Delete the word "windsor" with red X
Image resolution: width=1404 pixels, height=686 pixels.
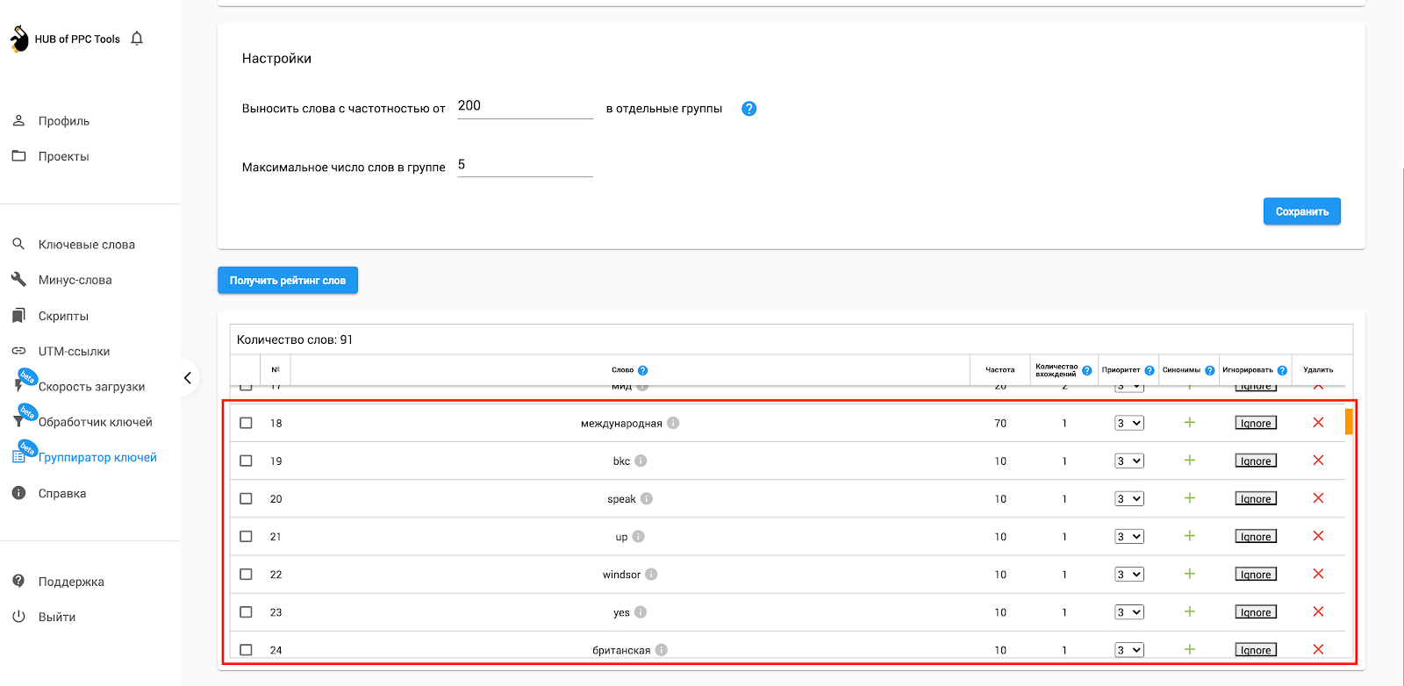(x=1318, y=573)
